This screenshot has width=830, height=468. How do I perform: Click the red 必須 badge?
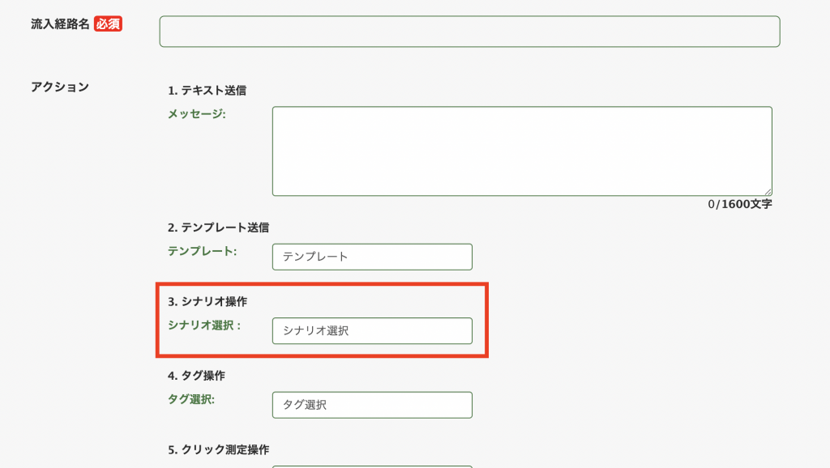pyautogui.click(x=108, y=23)
